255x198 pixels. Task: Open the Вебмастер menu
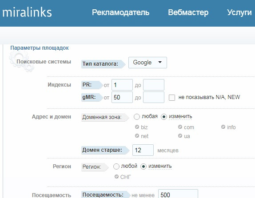(188, 12)
